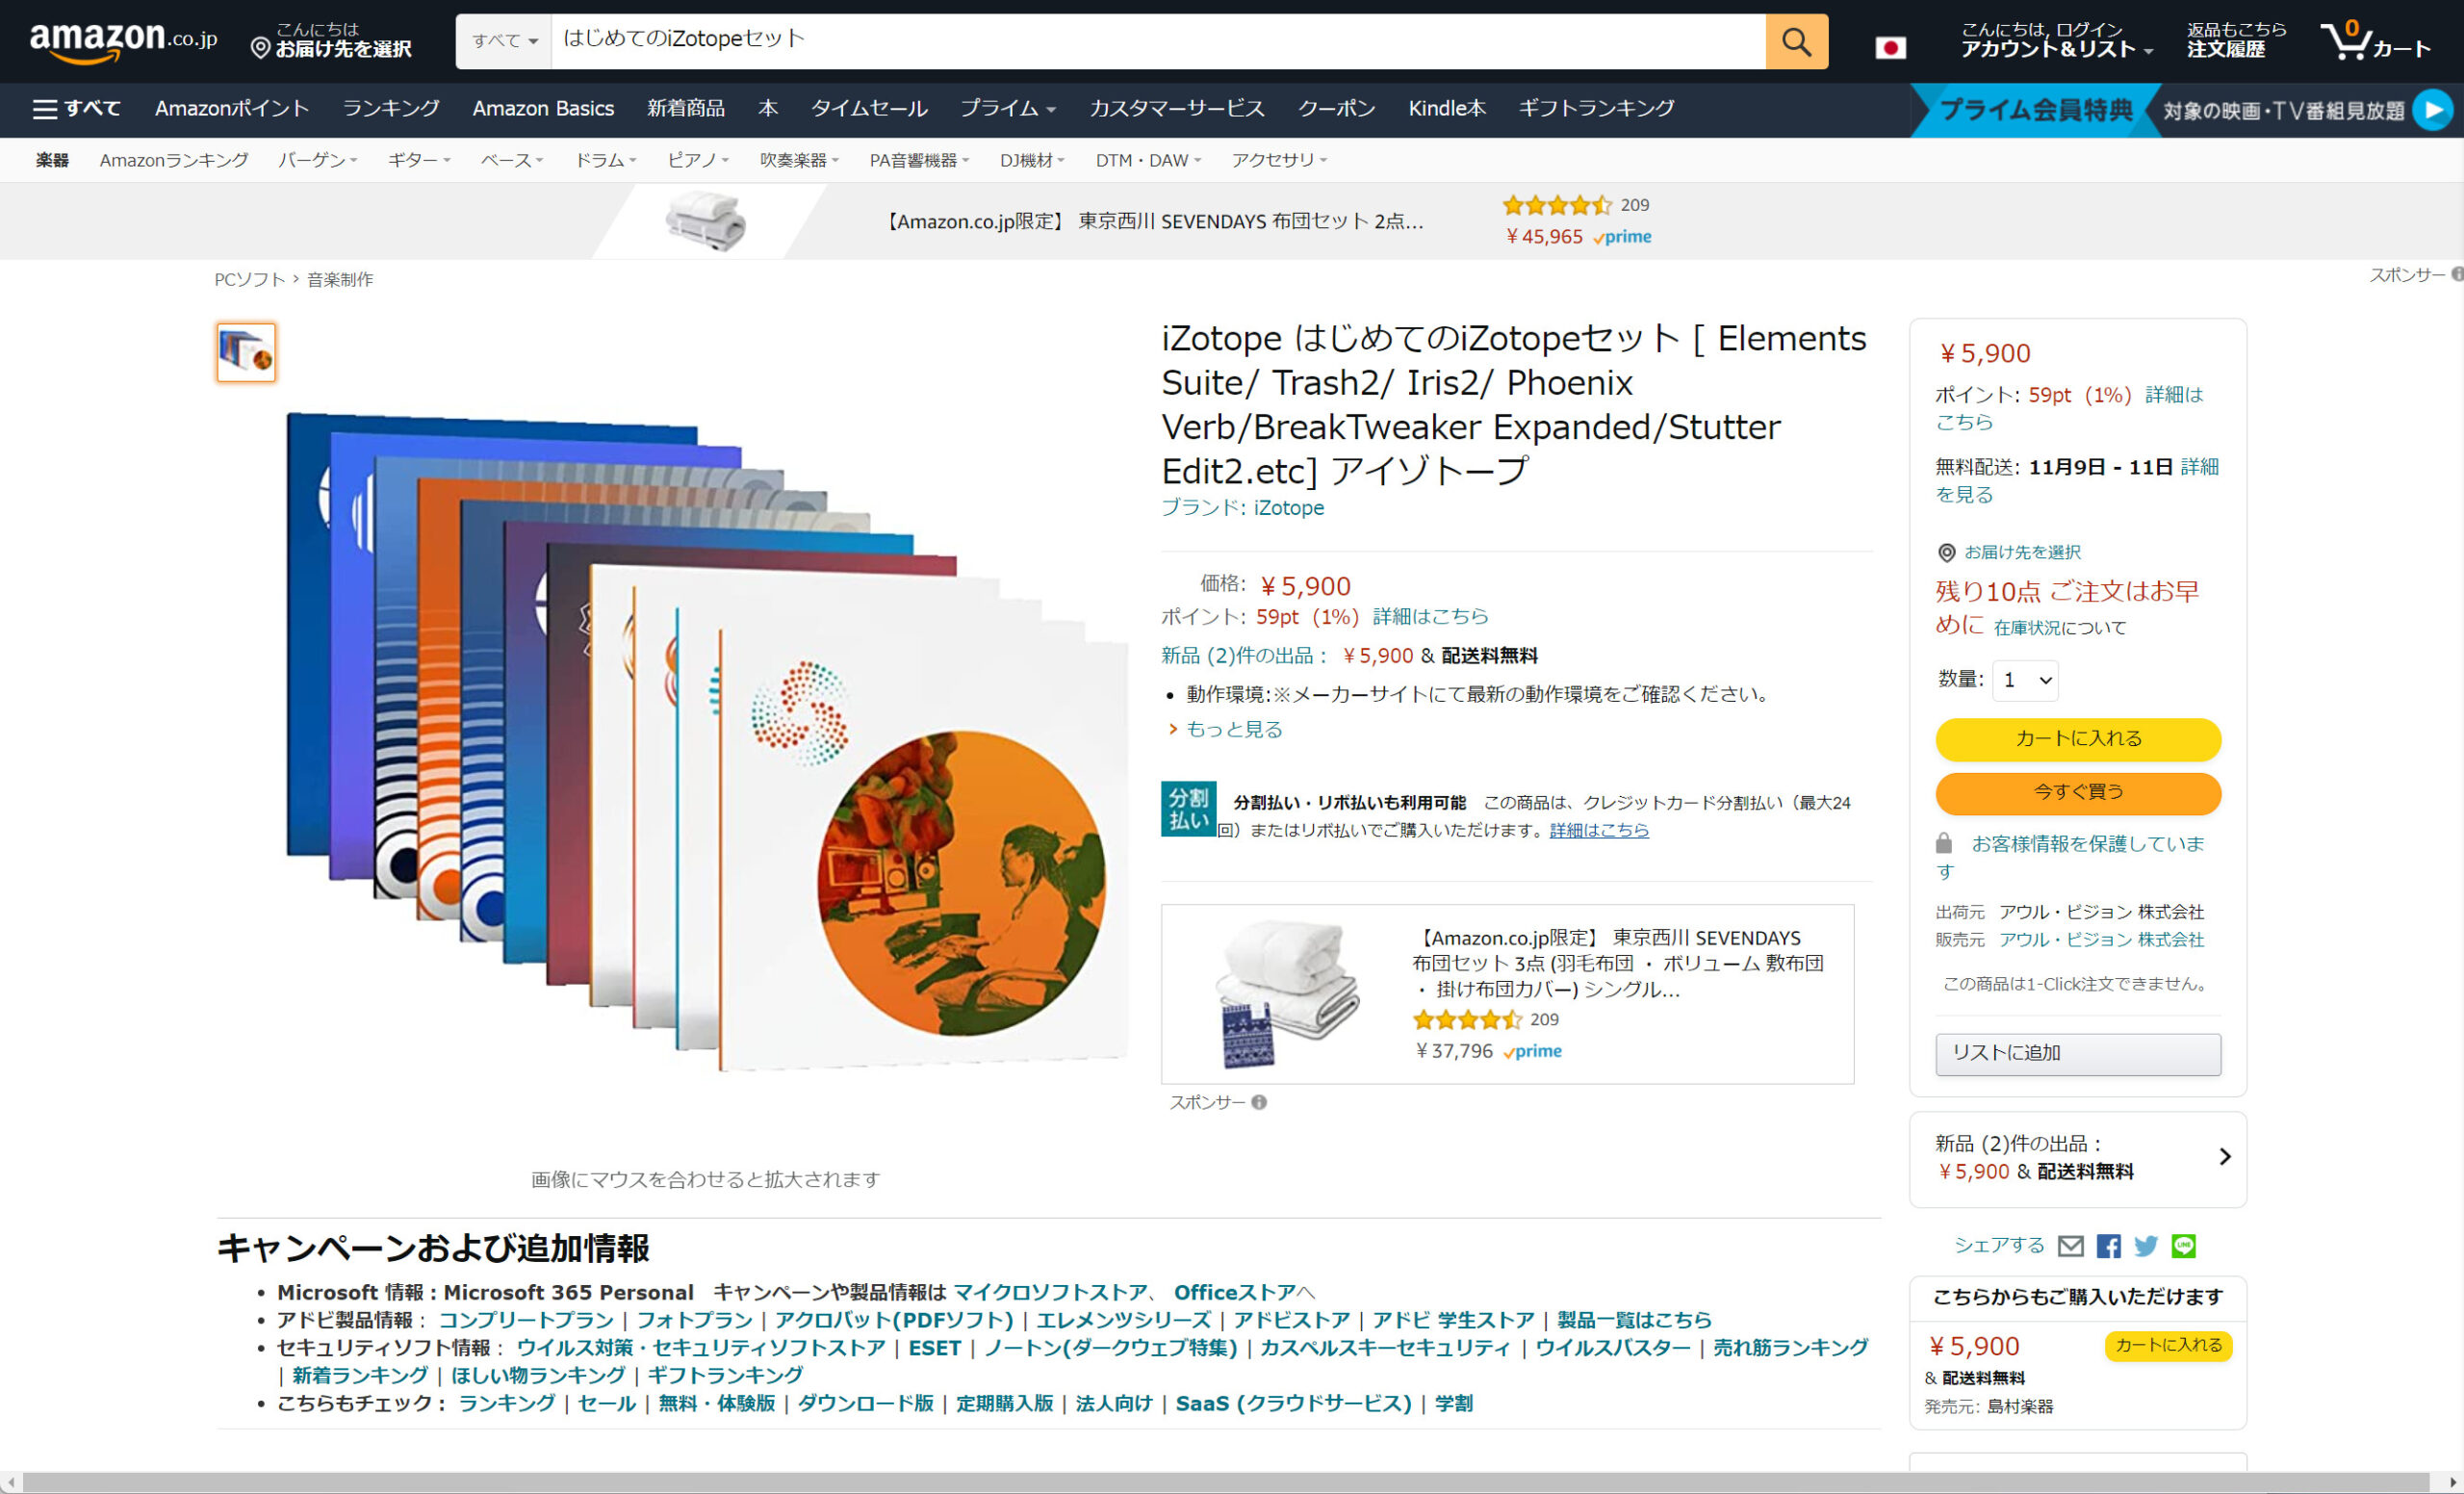Open Amazonポイント nav item

(x=231, y=109)
